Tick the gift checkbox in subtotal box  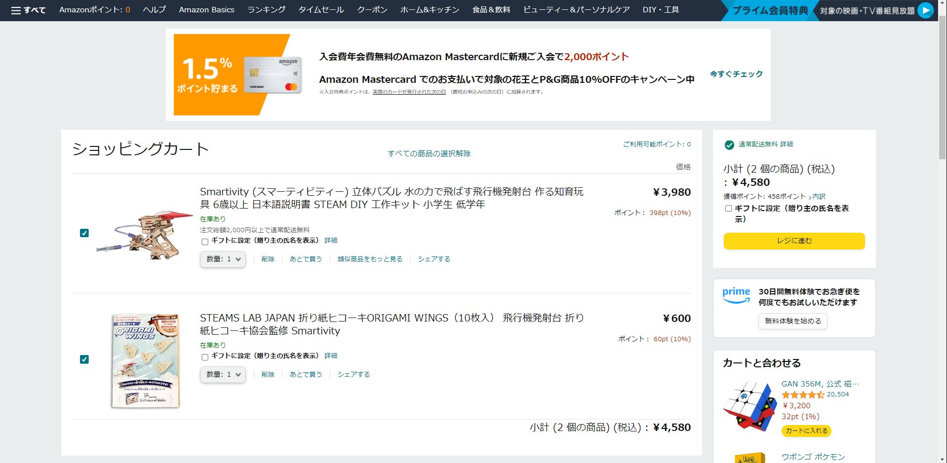(x=728, y=209)
